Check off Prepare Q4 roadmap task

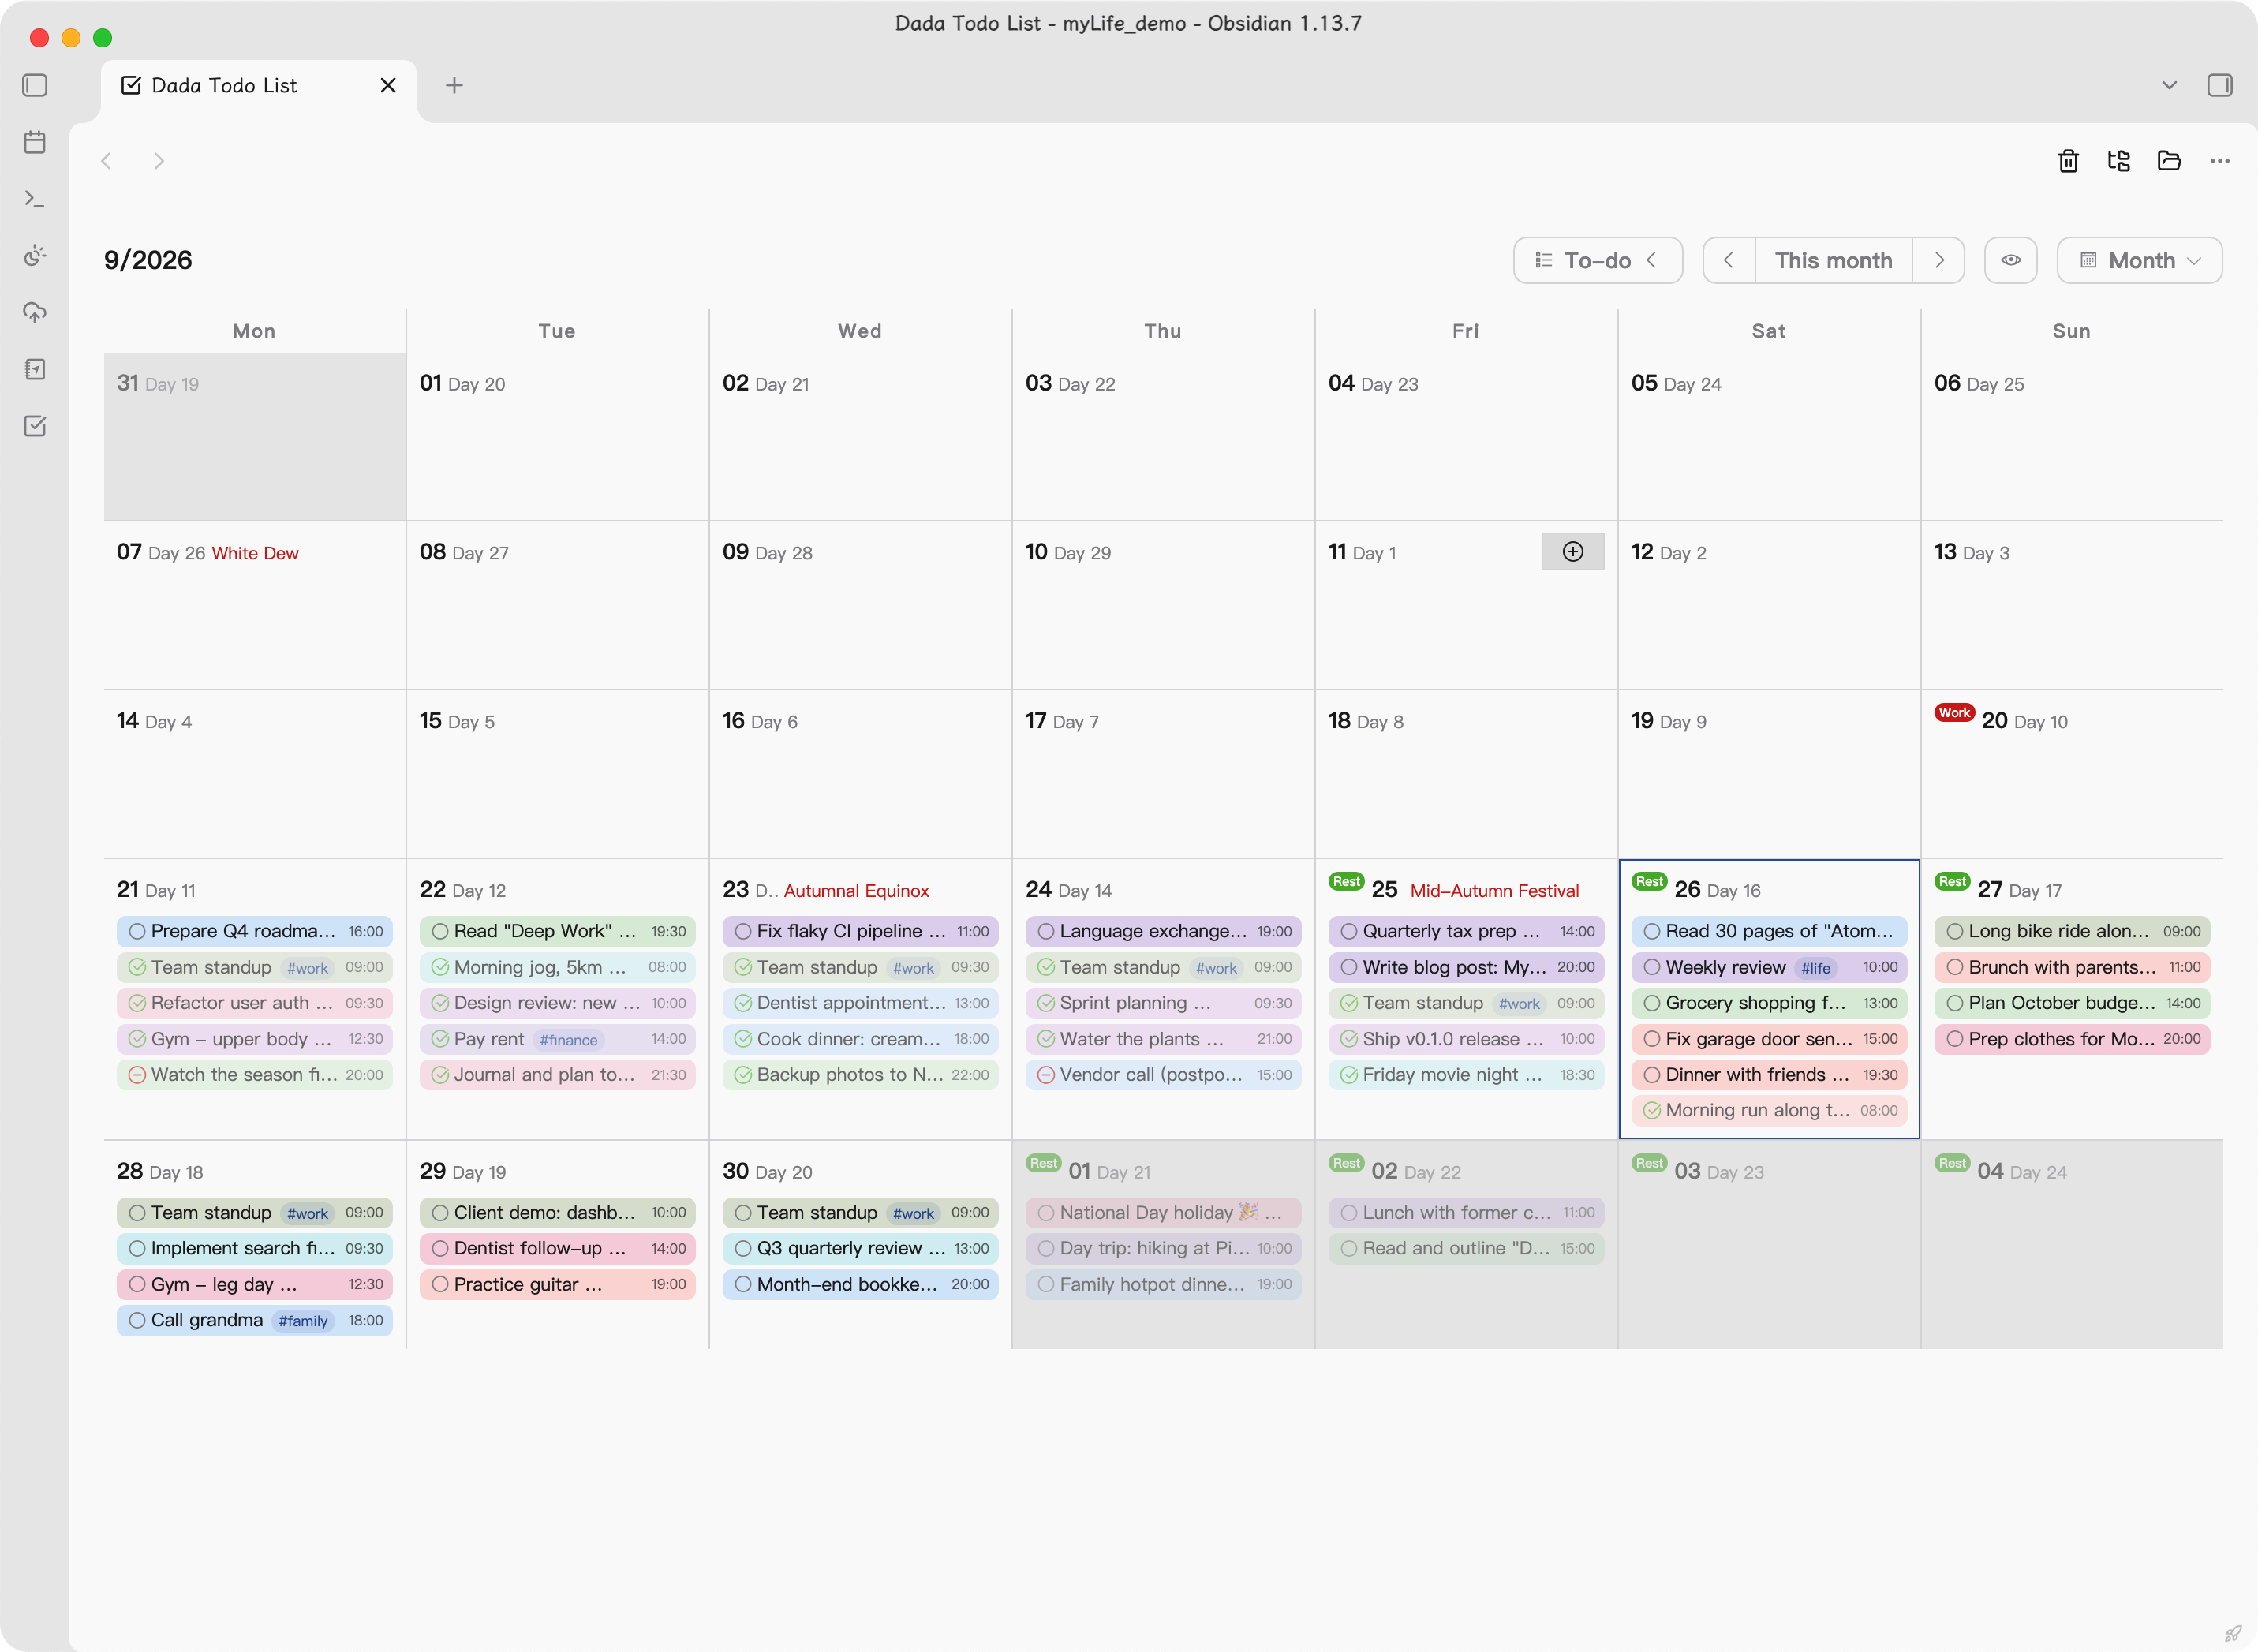click(x=137, y=932)
